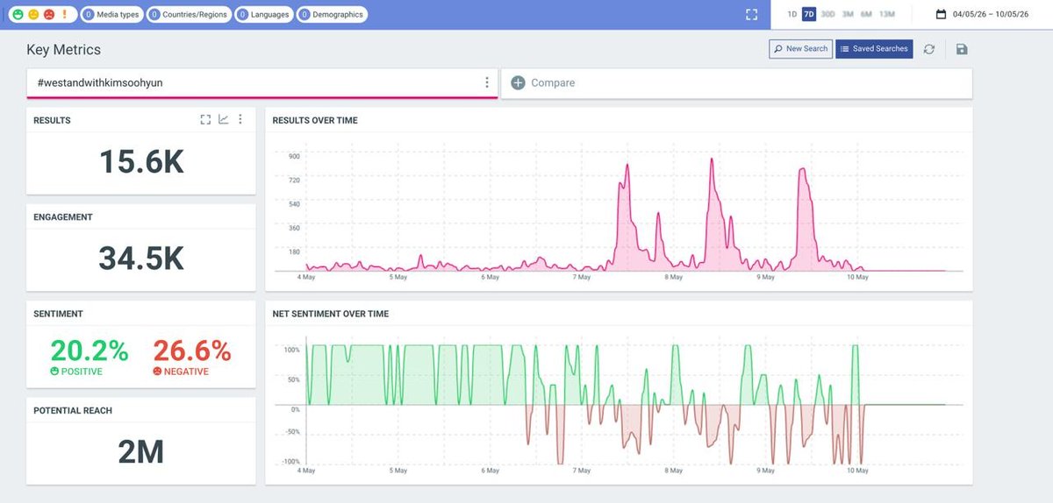Screen dimensions: 1053x503
Task: Open the calendar date picker icon
Action: 941,14
